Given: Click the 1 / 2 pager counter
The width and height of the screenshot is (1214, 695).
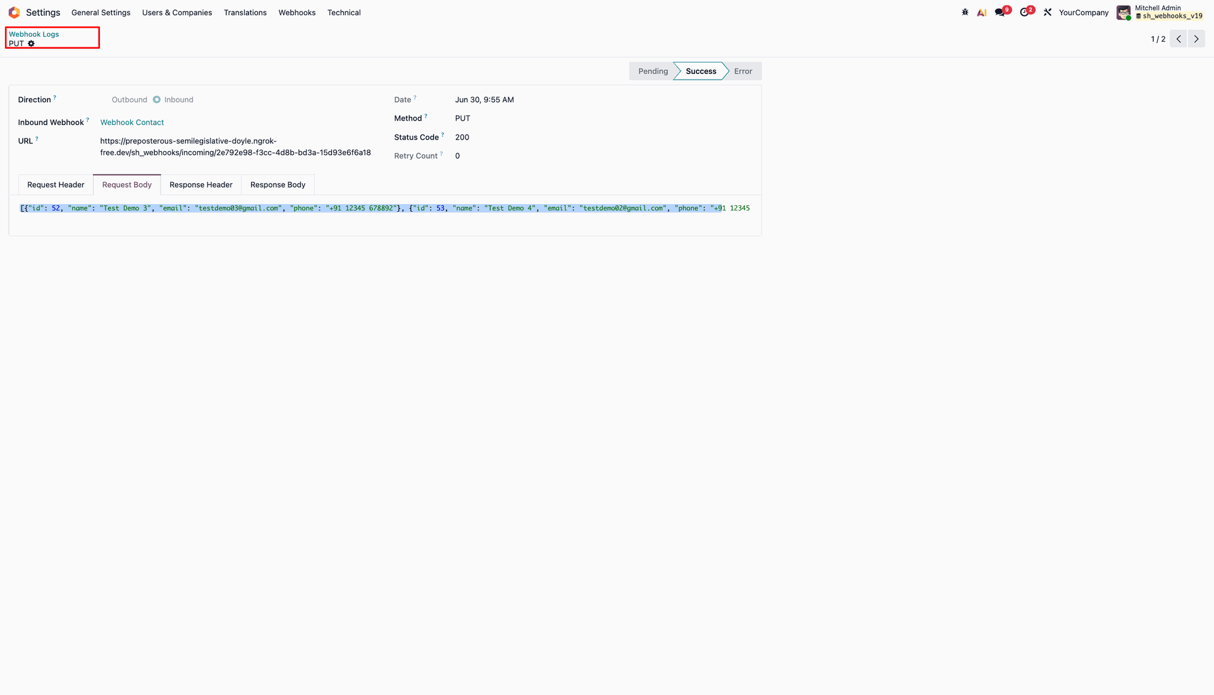Looking at the screenshot, I should click(1158, 39).
